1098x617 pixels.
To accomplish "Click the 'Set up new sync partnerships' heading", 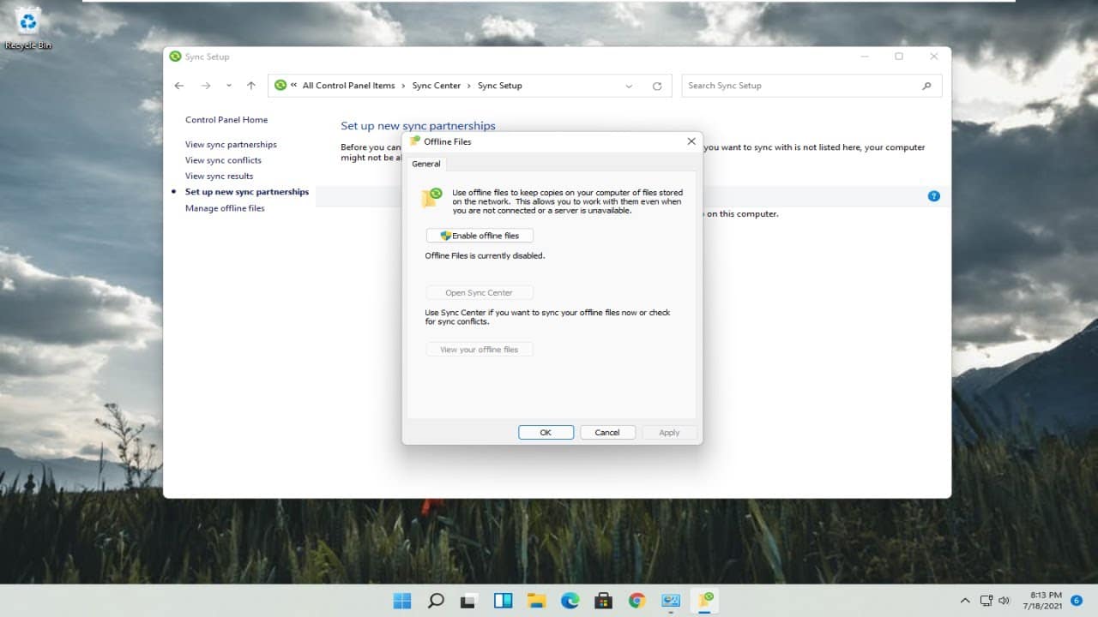I will pyautogui.click(x=418, y=126).
